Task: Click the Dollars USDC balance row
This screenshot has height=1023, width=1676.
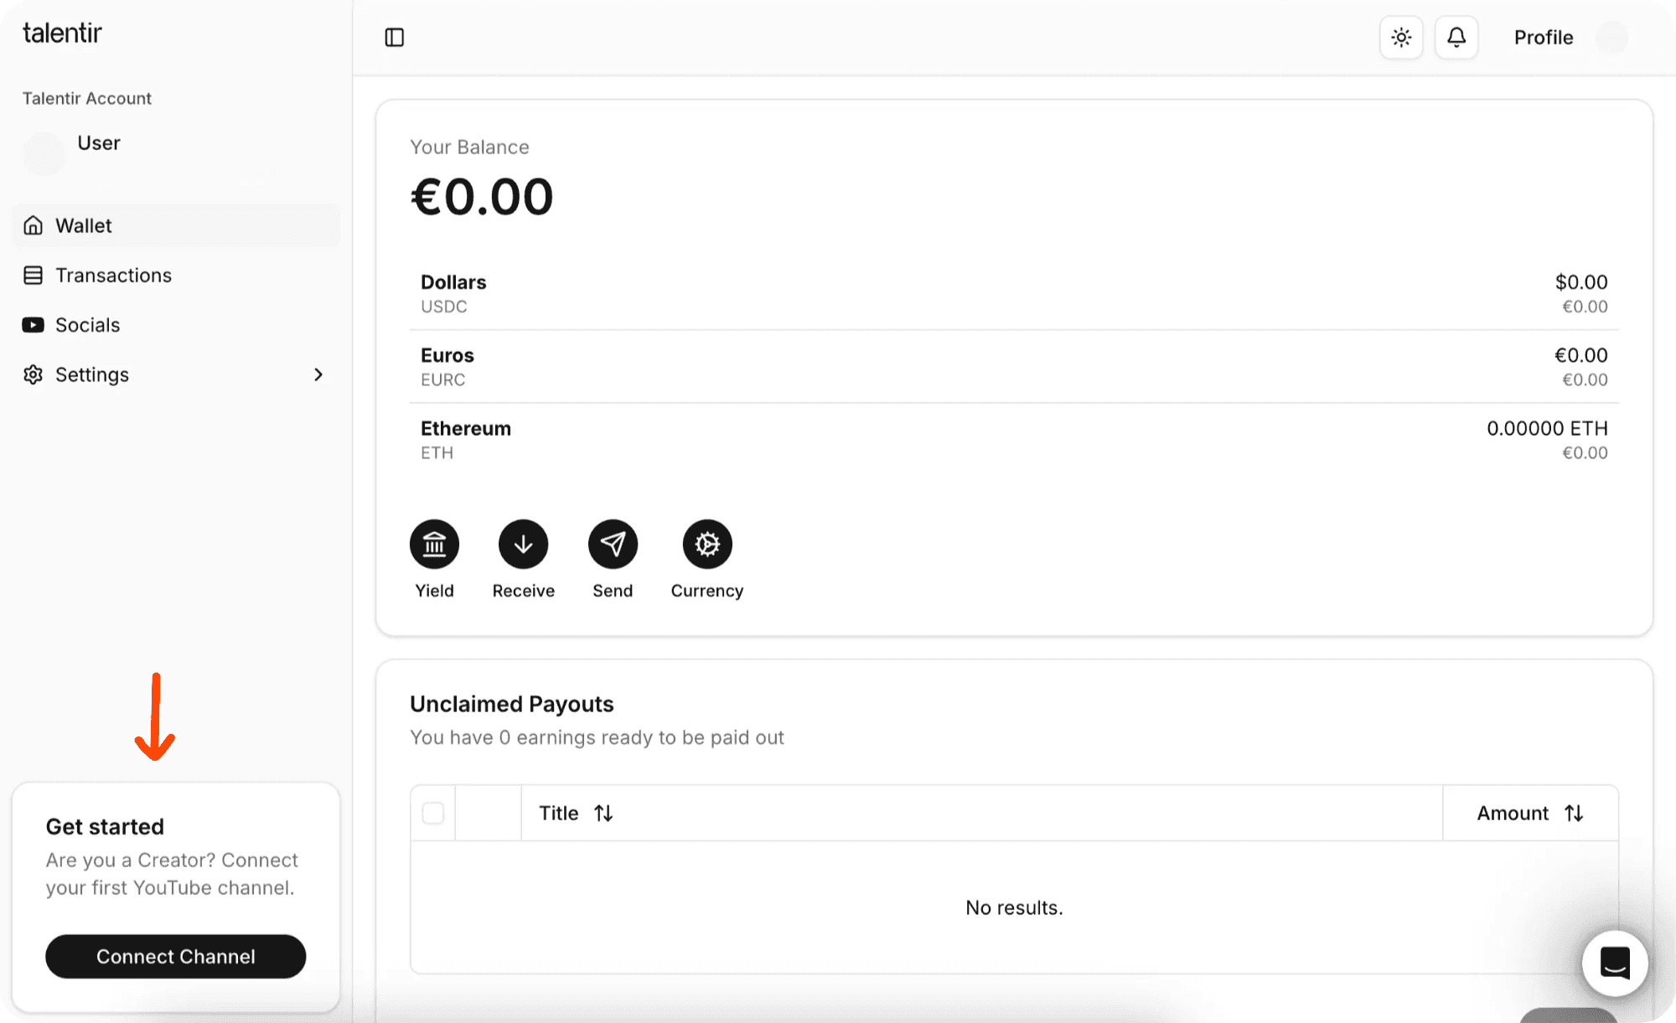Action: pos(1014,293)
